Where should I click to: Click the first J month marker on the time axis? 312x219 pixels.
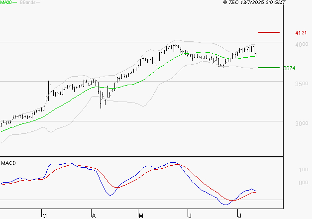pos(190,216)
